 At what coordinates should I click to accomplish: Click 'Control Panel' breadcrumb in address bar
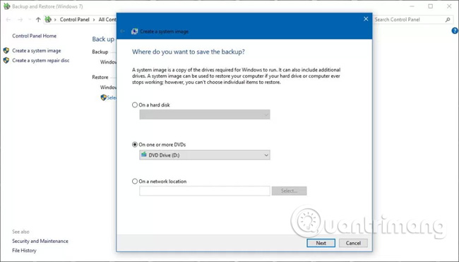coord(74,20)
